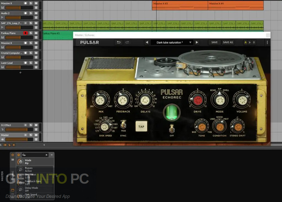This screenshot has height=202, width=282.
Task: Click the red DRIVE knob
Action: pyautogui.click(x=197, y=100)
